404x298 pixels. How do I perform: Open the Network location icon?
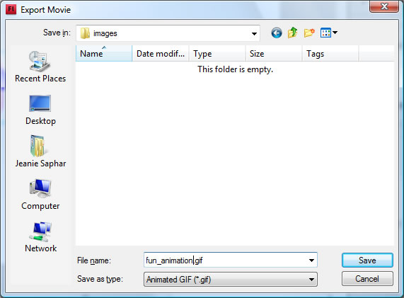[x=40, y=237]
